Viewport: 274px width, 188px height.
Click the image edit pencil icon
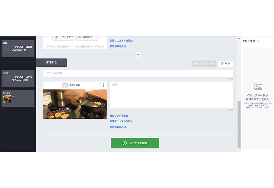(65, 85)
